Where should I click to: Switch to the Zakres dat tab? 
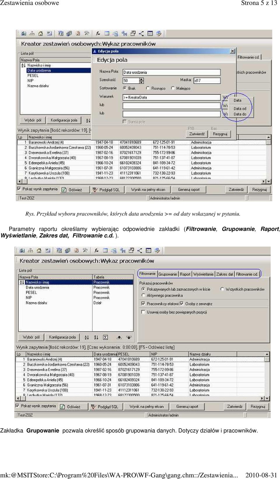[225, 274]
